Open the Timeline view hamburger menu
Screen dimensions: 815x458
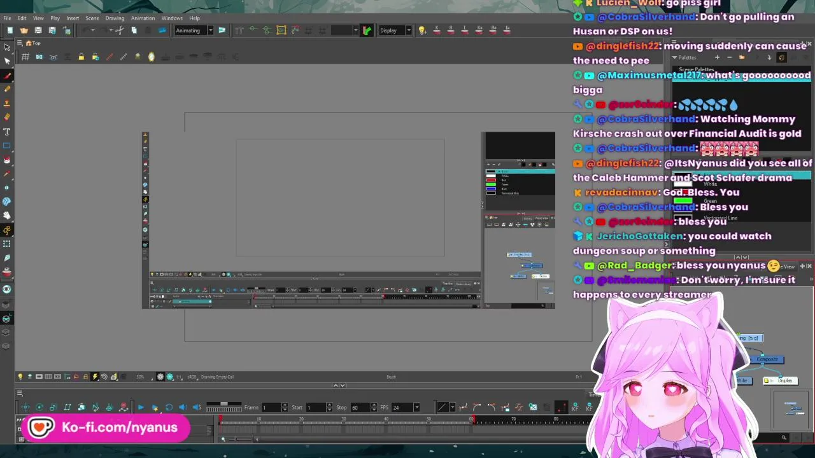coord(20,394)
